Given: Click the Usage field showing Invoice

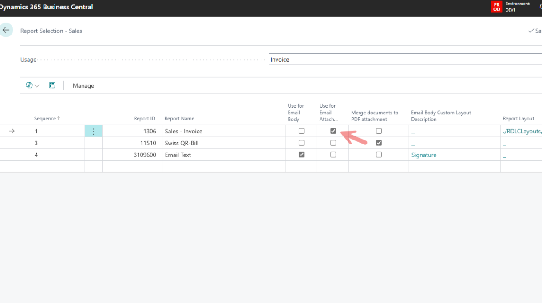Looking at the screenshot, I should pos(405,59).
